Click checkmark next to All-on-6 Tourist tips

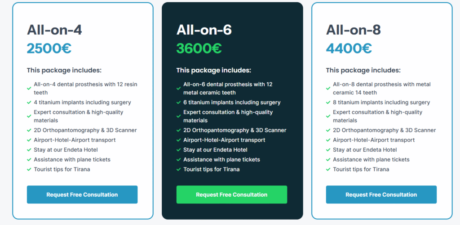pos(178,170)
